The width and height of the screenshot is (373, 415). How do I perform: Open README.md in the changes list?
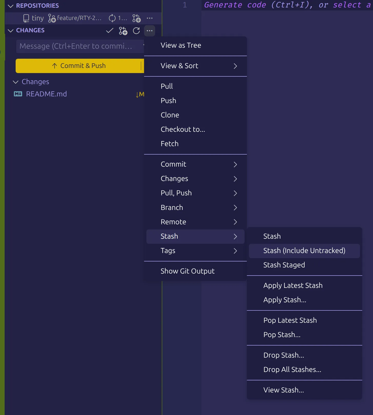point(46,94)
